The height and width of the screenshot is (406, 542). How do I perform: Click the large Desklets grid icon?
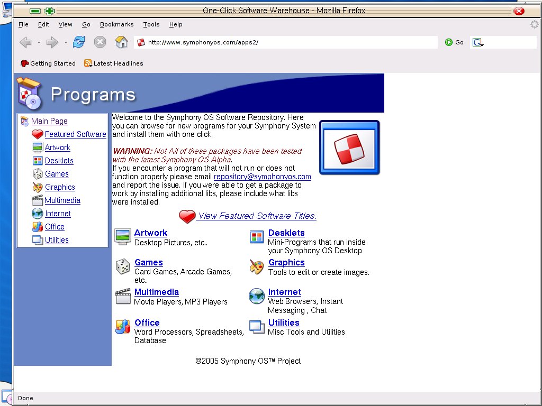coord(257,237)
